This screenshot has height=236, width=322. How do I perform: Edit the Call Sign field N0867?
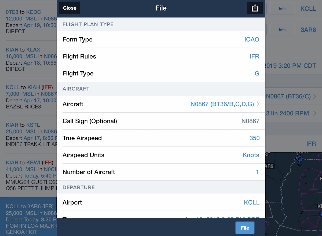pyautogui.click(x=161, y=121)
